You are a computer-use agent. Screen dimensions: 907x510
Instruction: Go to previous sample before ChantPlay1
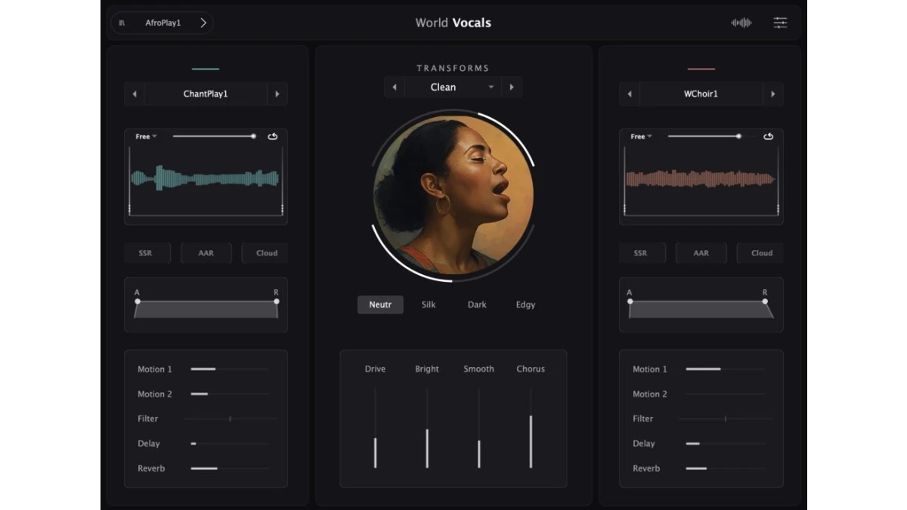[135, 94]
